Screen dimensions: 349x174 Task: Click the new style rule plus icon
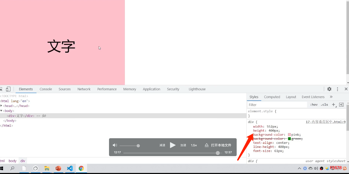point(333,105)
